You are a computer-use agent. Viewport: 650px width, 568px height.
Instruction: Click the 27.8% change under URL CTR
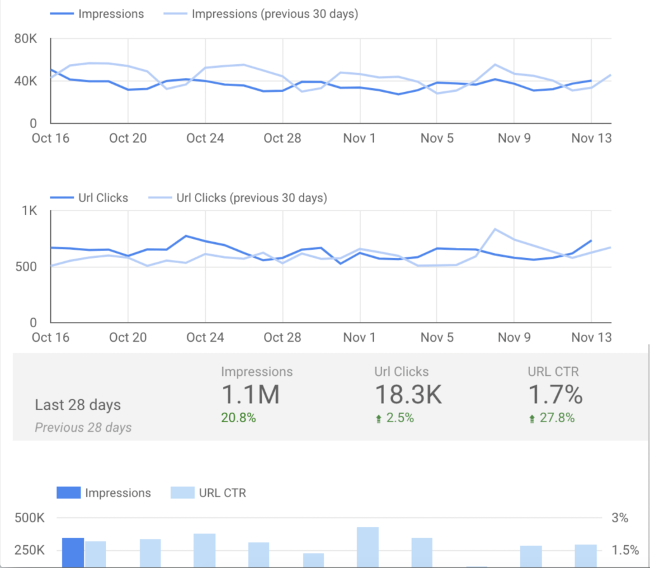click(557, 418)
